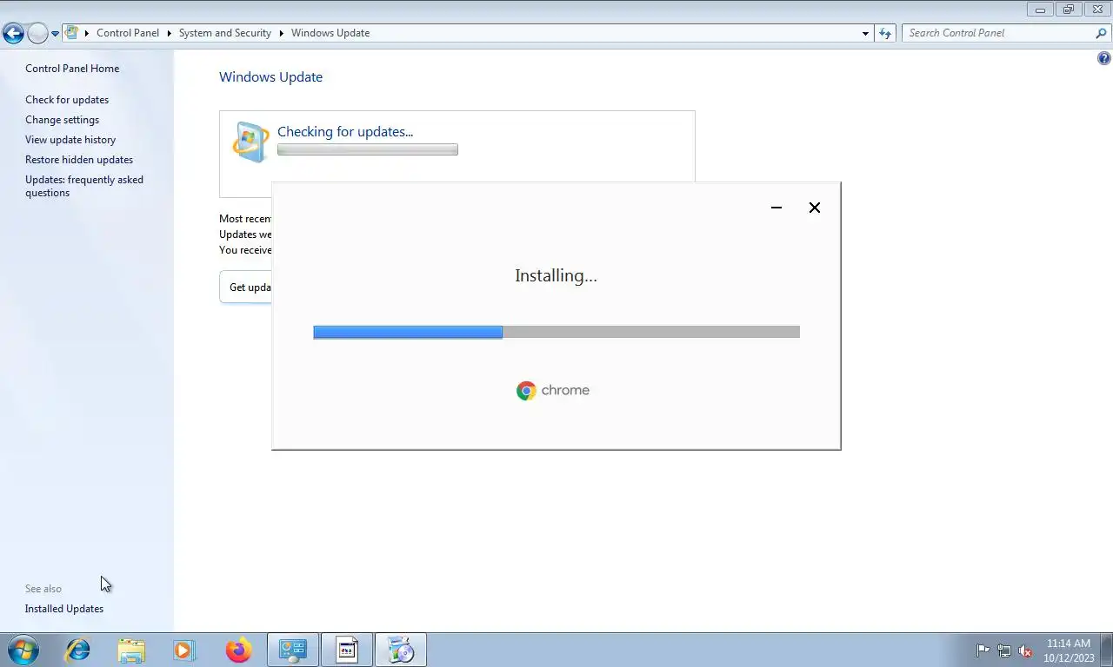Launch Internet Explorer from taskbar
1113x667 pixels.
(x=77, y=650)
